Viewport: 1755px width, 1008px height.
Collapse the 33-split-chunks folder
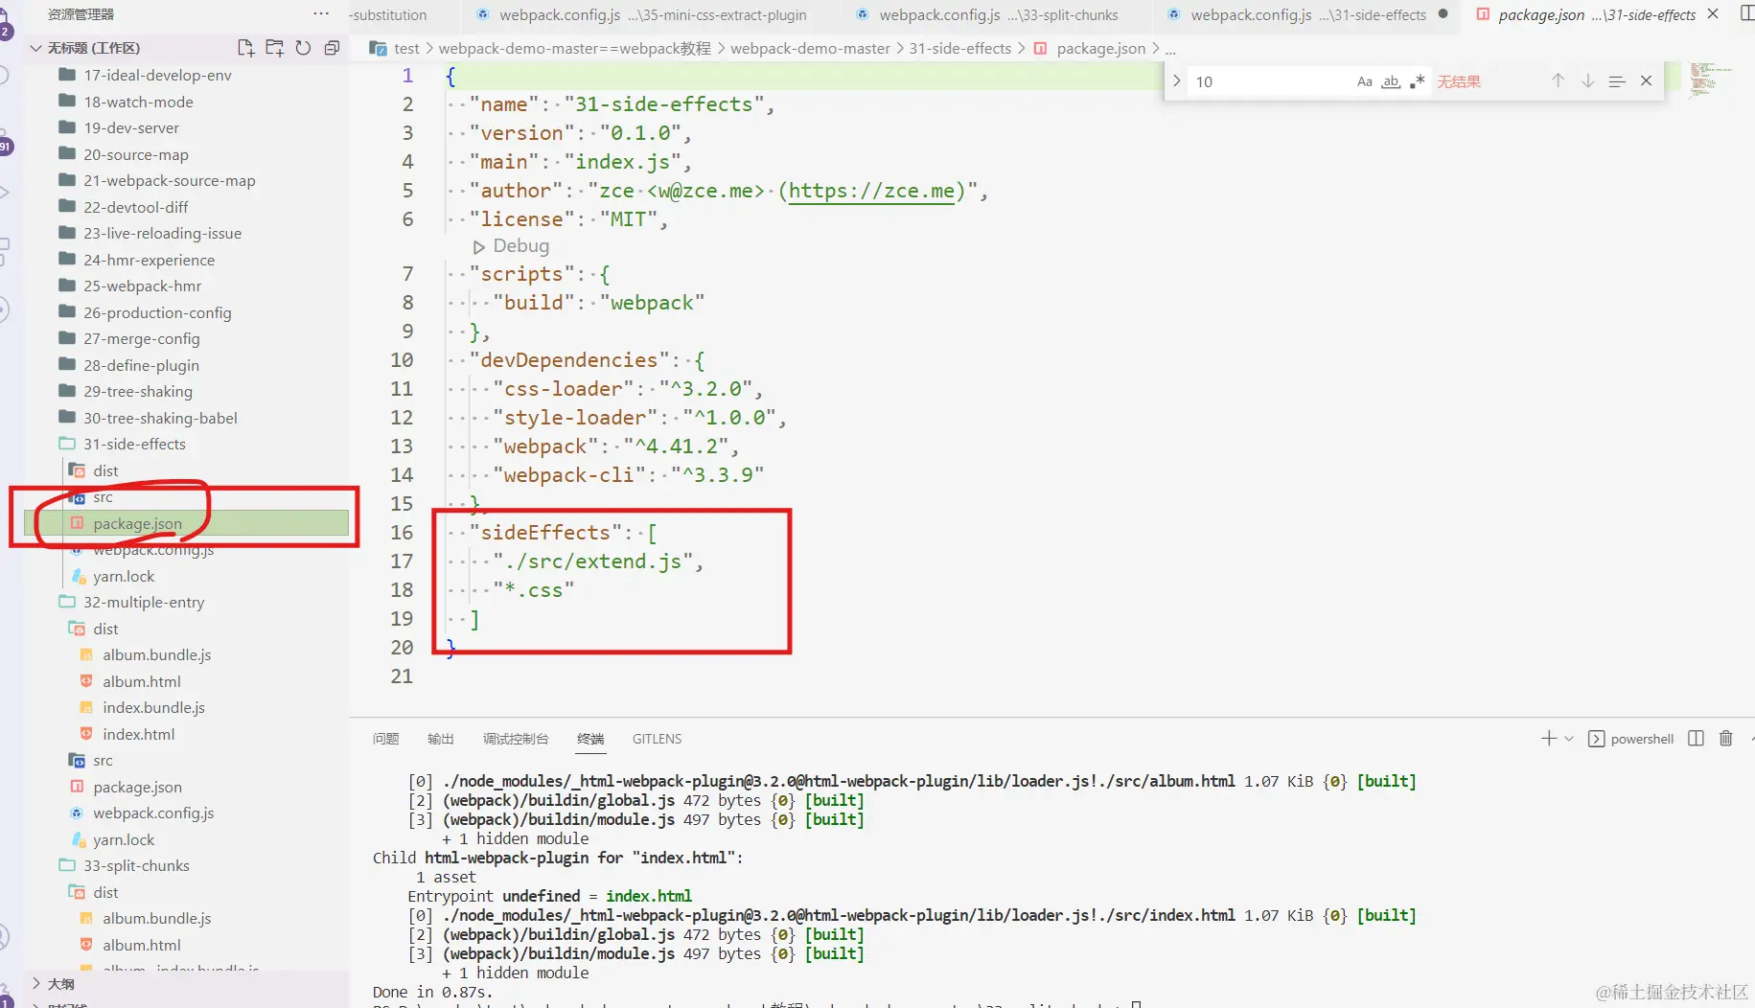[x=136, y=865]
